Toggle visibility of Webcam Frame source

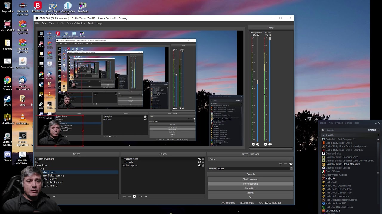pyautogui.click(x=200, y=159)
